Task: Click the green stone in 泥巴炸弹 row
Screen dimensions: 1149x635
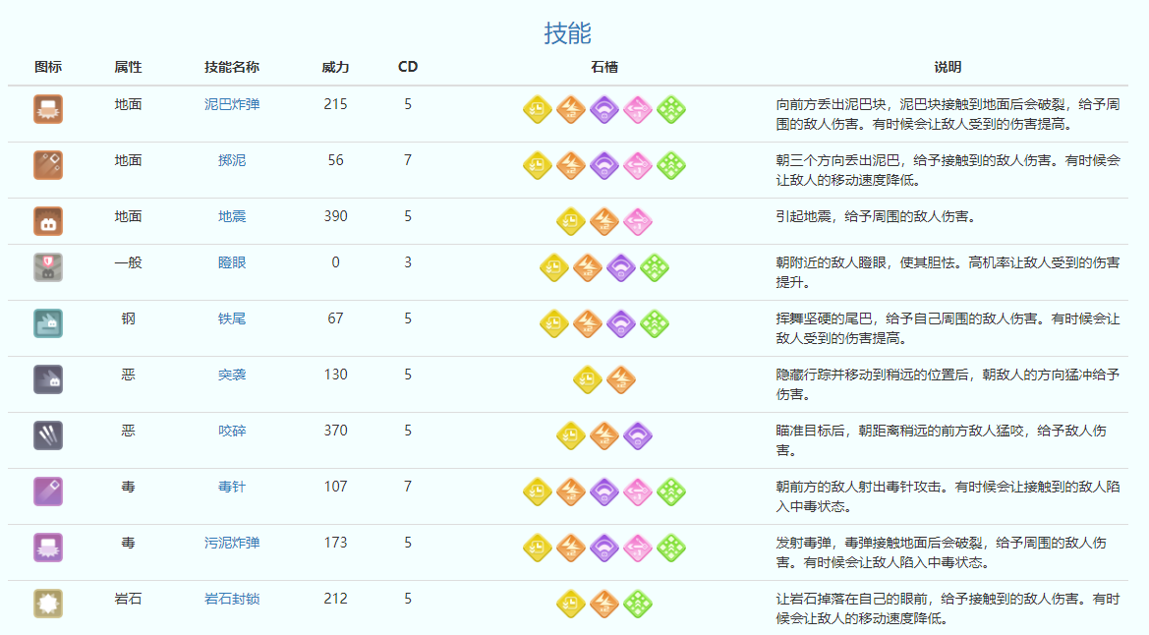Action: click(x=671, y=109)
